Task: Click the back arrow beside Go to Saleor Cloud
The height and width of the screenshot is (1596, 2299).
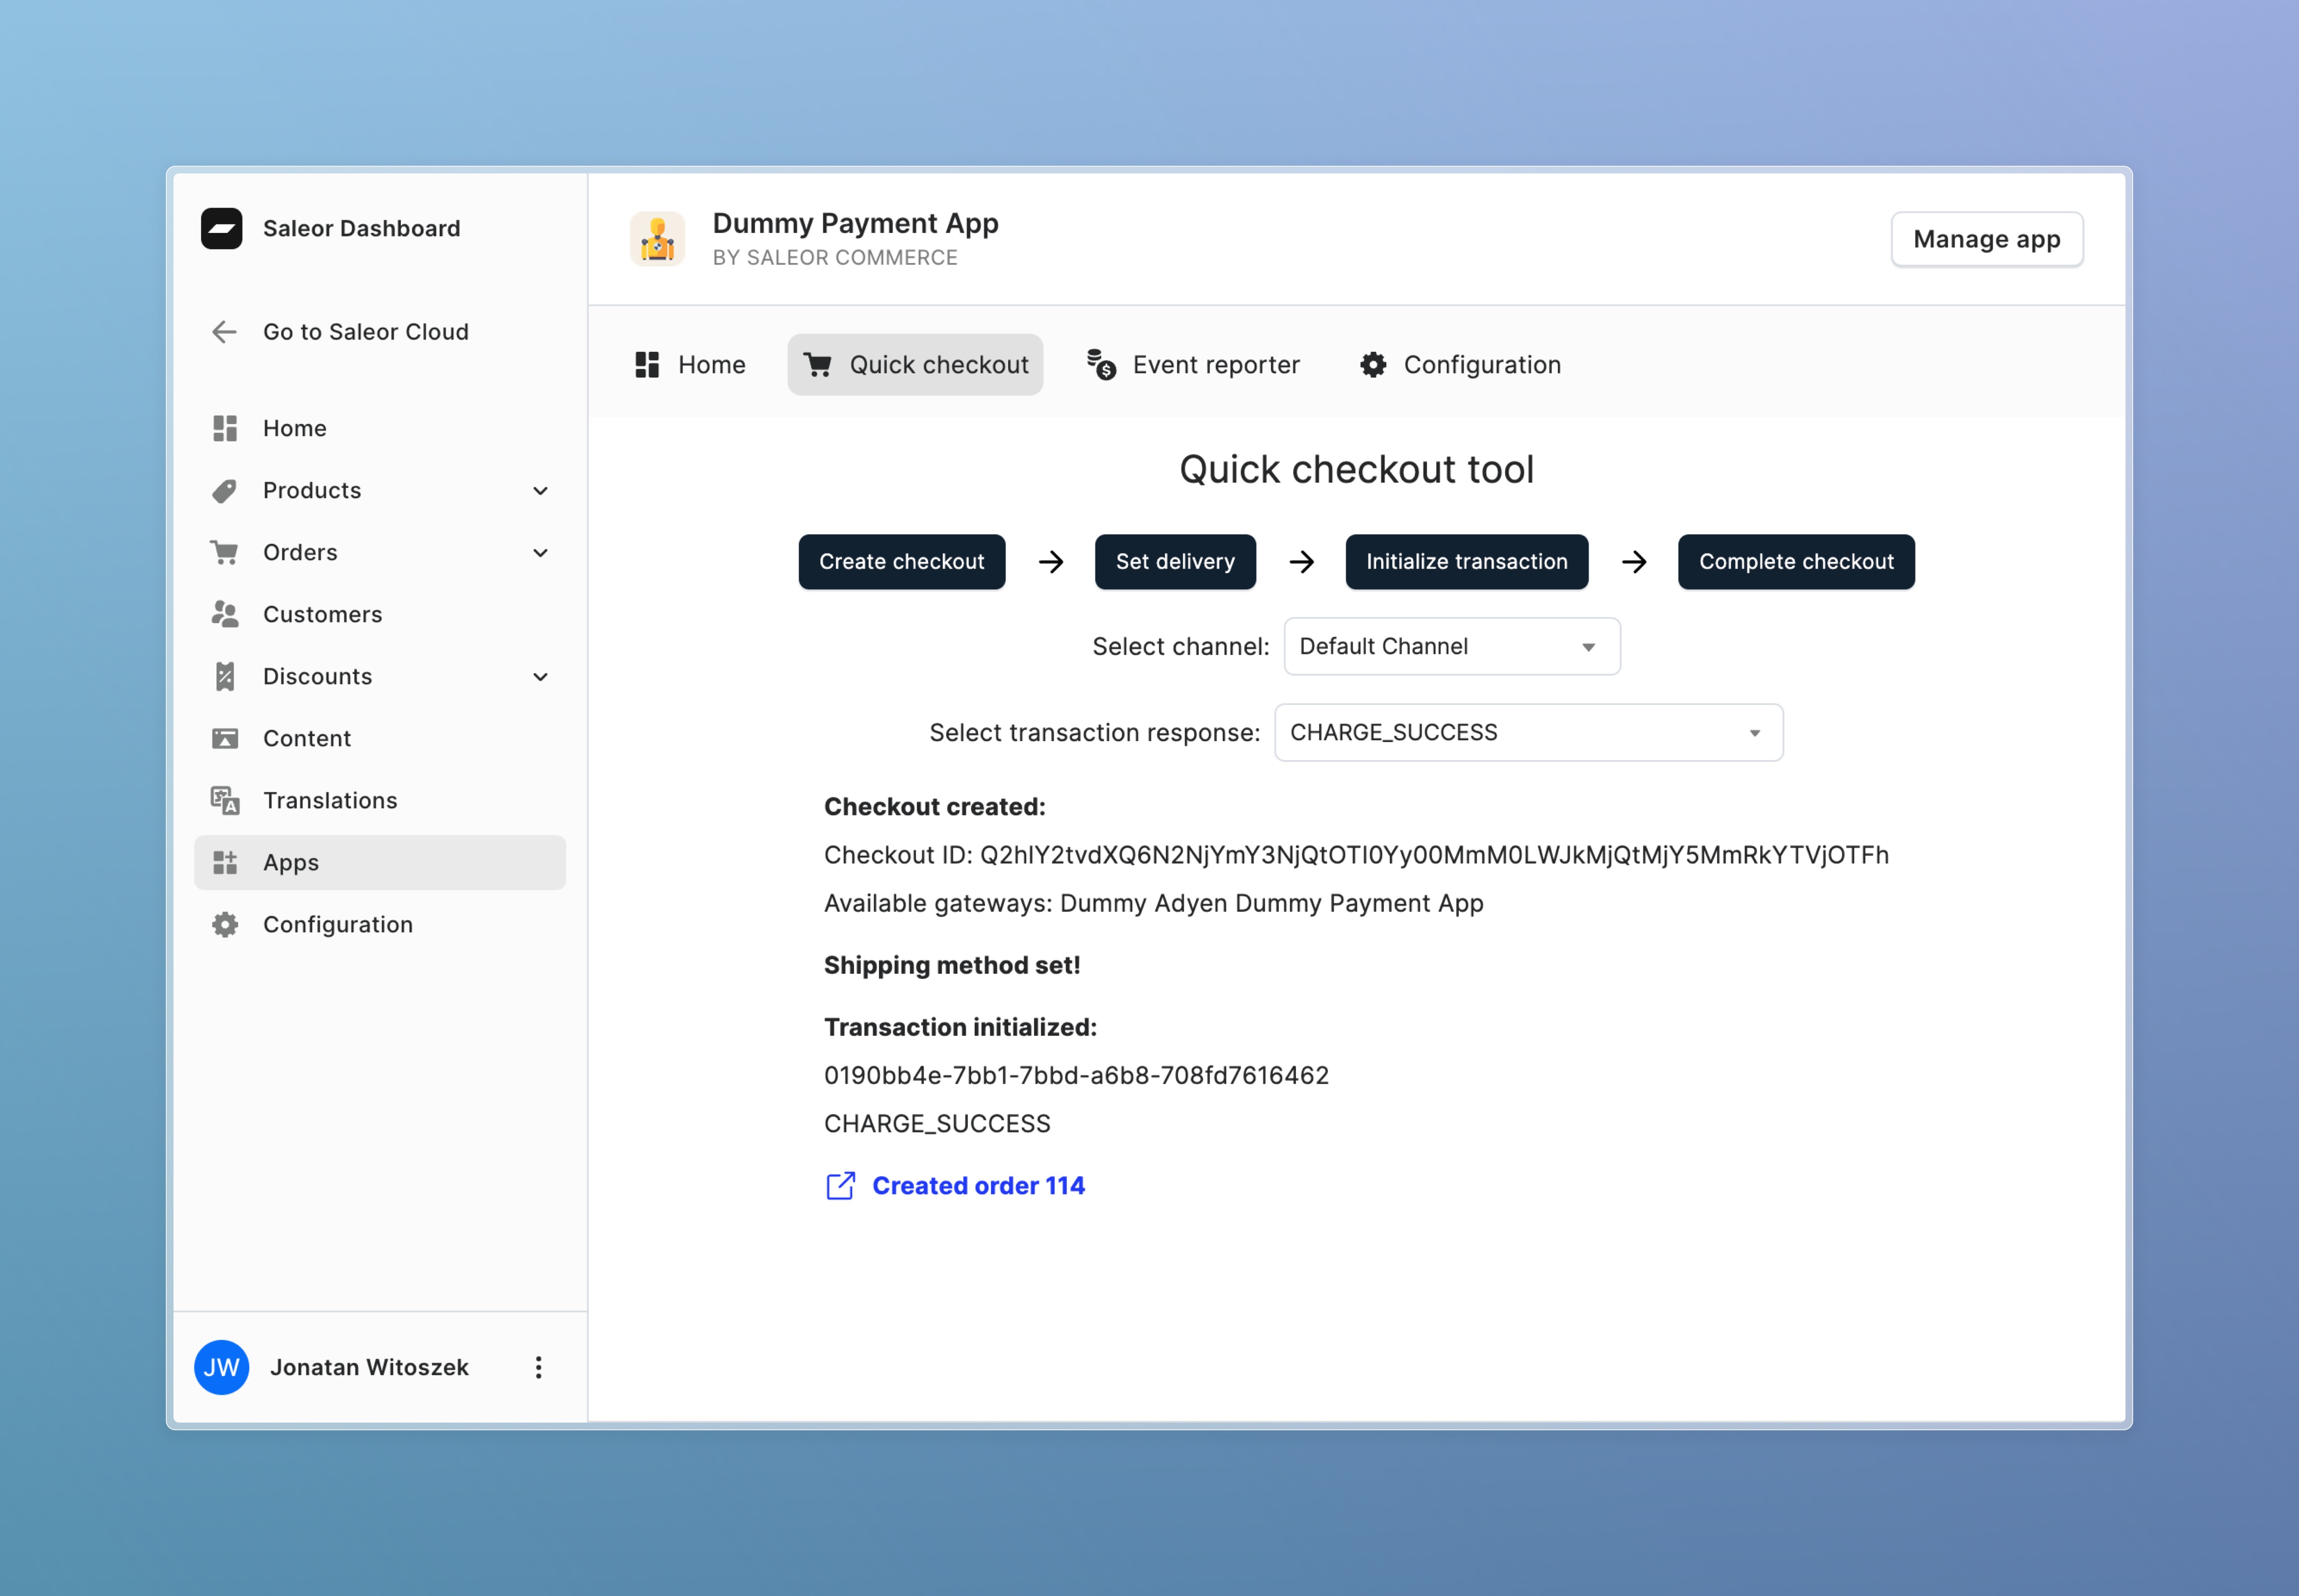Action: pos(224,331)
